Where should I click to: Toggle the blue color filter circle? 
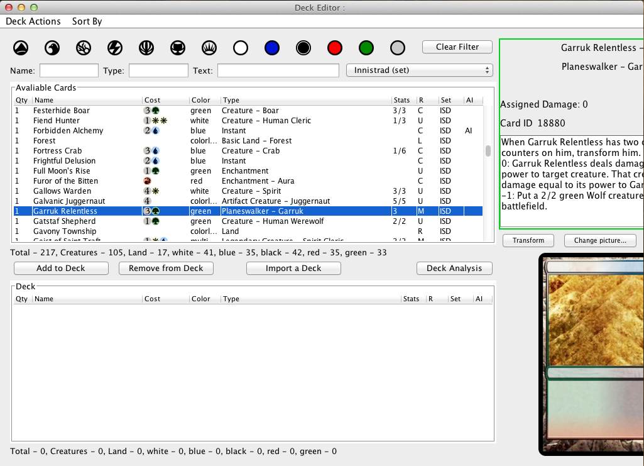271,48
